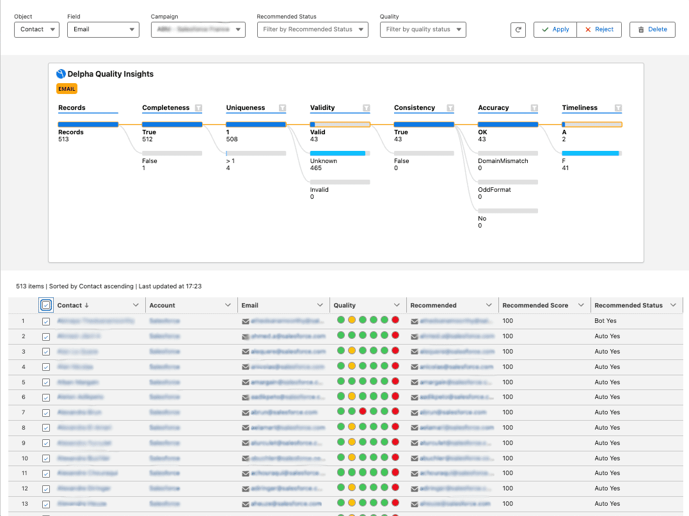
Task: Expand Recommended column header menu chevron
Action: 489,305
